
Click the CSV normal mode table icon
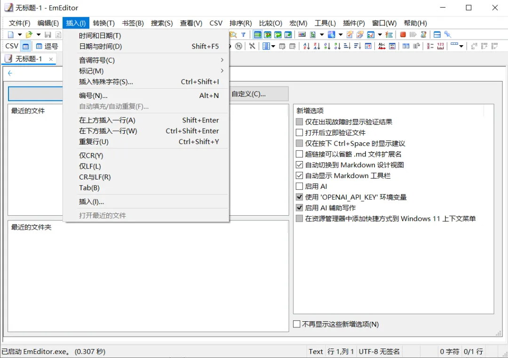pos(25,47)
